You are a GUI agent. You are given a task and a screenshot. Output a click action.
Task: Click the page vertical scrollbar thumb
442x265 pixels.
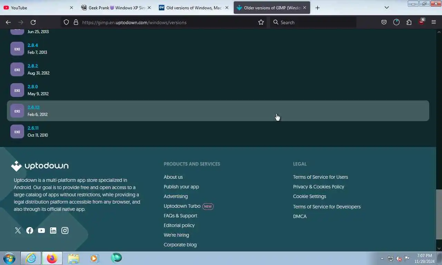(x=439, y=214)
